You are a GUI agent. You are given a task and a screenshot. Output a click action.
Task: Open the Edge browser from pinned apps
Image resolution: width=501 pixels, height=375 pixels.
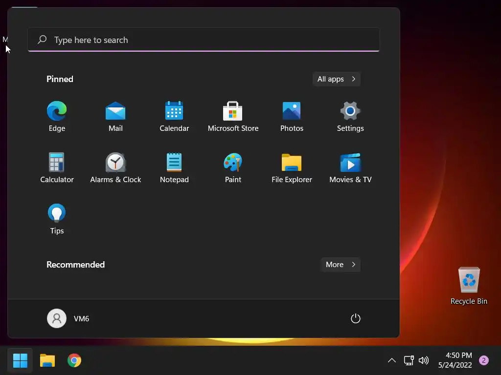[57, 116]
